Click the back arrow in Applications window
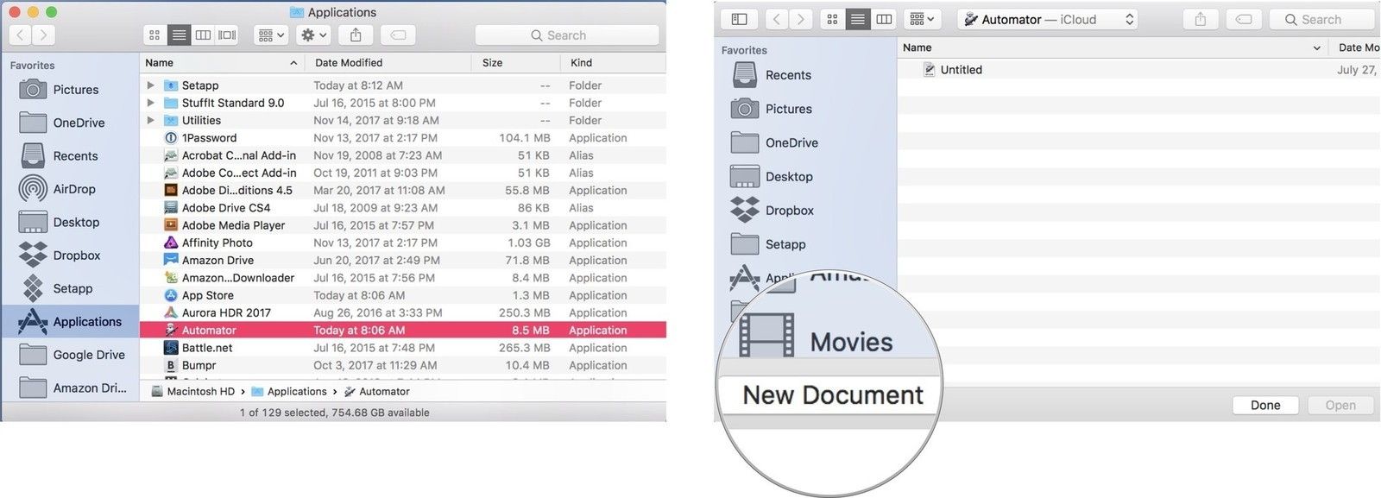Image resolution: width=1381 pixels, height=498 pixels. [x=21, y=35]
